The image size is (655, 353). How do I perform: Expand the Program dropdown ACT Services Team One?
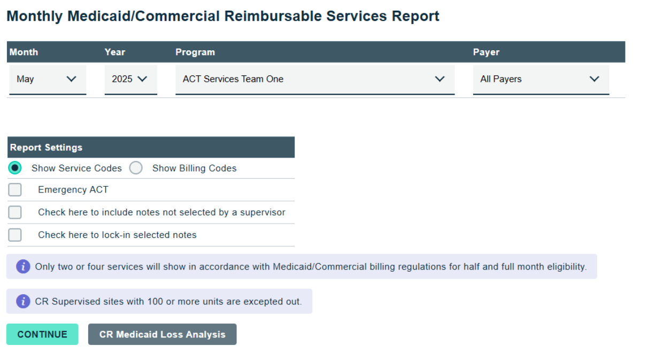click(315, 79)
